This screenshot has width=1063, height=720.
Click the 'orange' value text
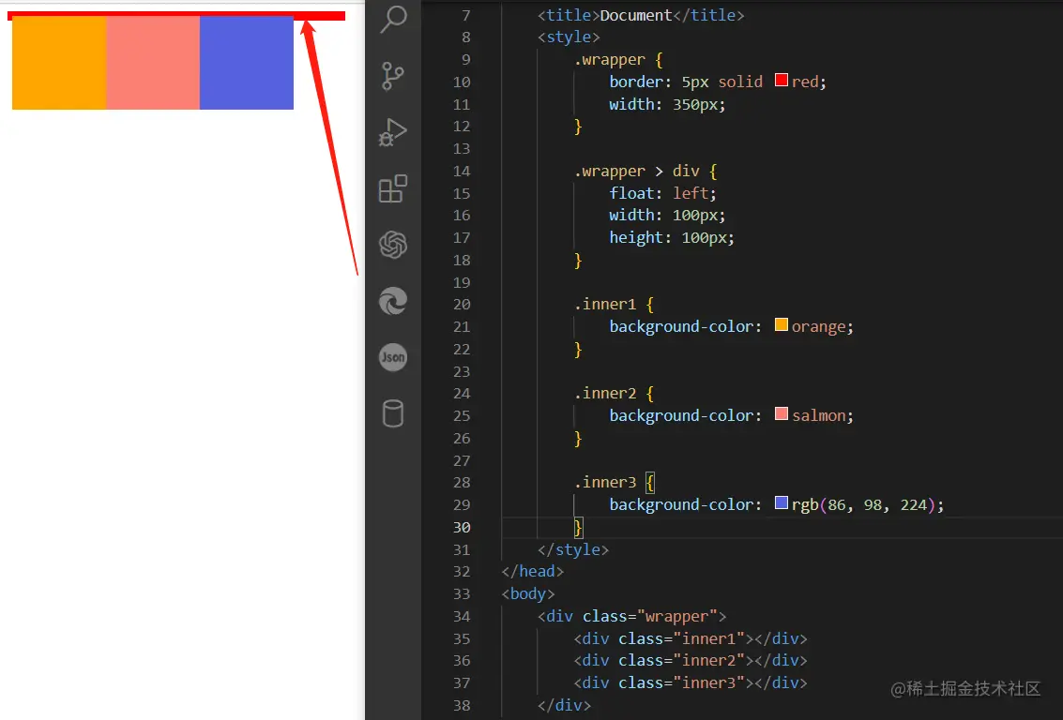pyautogui.click(x=819, y=326)
